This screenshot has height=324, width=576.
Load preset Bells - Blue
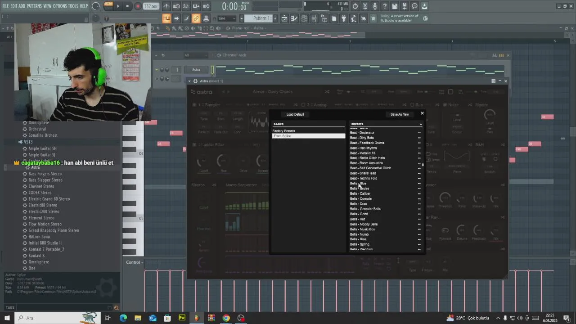pos(358,184)
